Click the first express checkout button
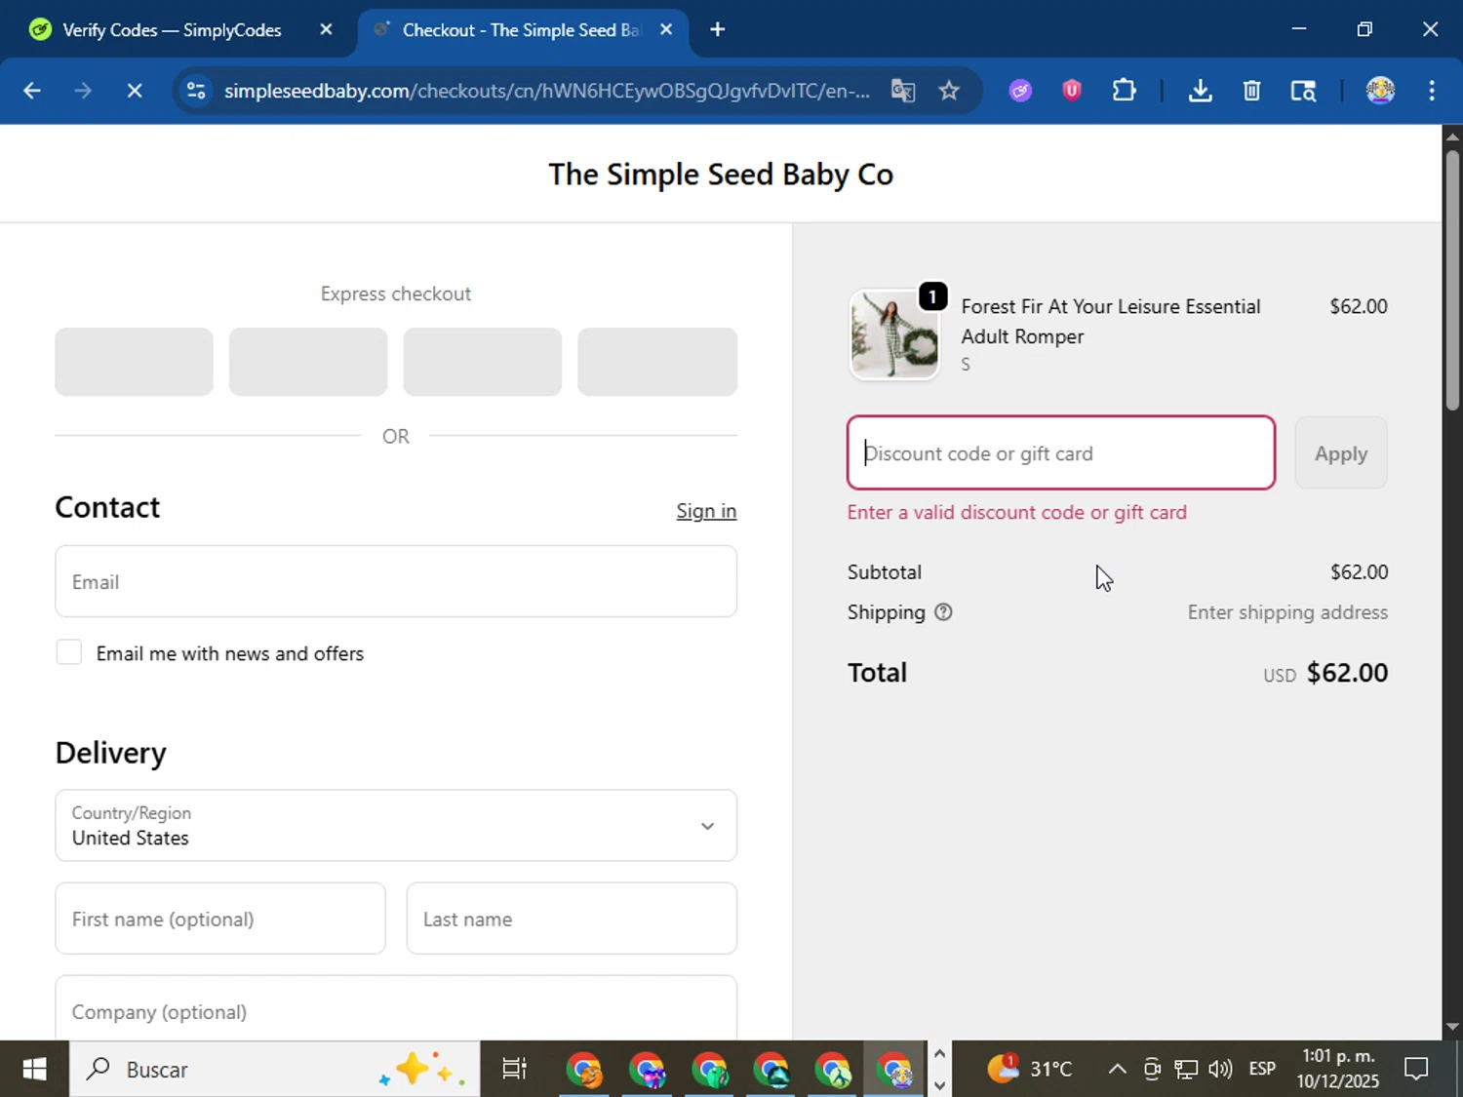Image resolution: width=1463 pixels, height=1097 pixels. [x=134, y=362]
